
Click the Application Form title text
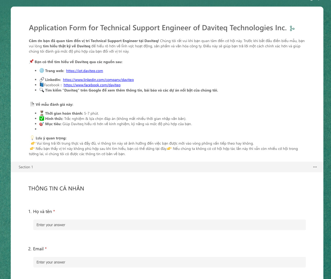[158, 28]
